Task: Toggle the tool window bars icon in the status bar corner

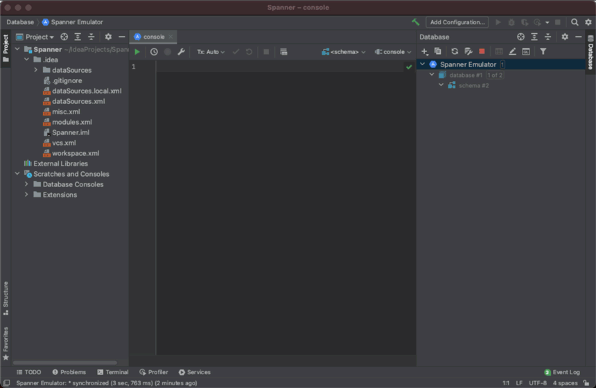Action: click(6, 383)
